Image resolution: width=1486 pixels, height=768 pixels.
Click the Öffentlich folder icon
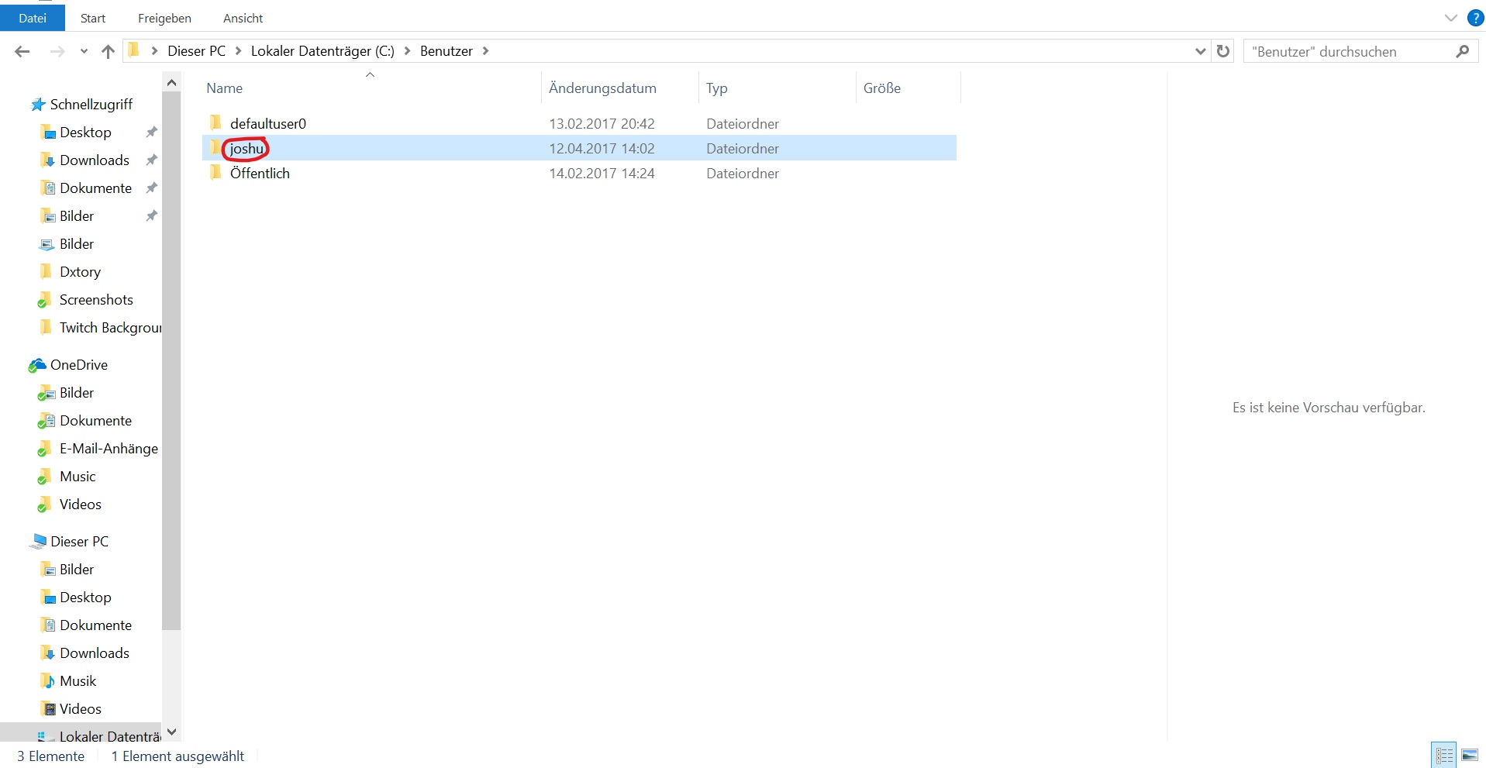pos(216,172)
